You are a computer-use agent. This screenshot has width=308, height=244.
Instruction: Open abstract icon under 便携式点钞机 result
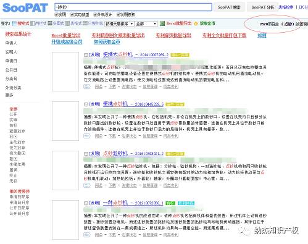pos(87,86)
